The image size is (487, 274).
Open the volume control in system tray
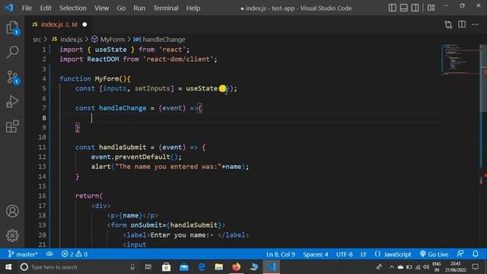[426, 267]
